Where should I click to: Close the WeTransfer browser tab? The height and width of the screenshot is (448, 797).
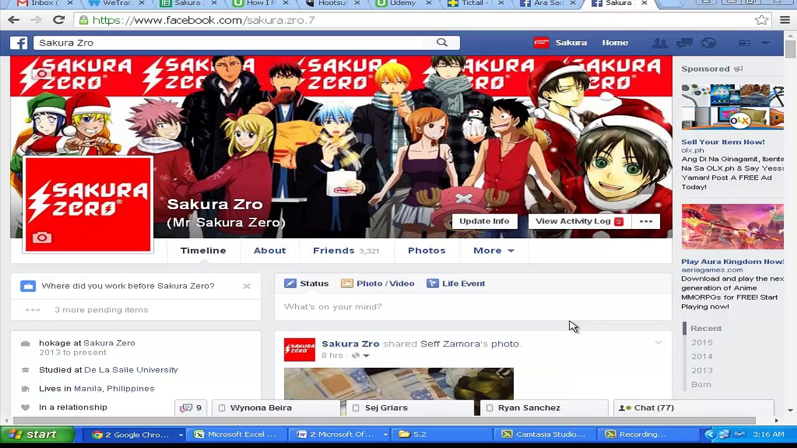point(142,3)
